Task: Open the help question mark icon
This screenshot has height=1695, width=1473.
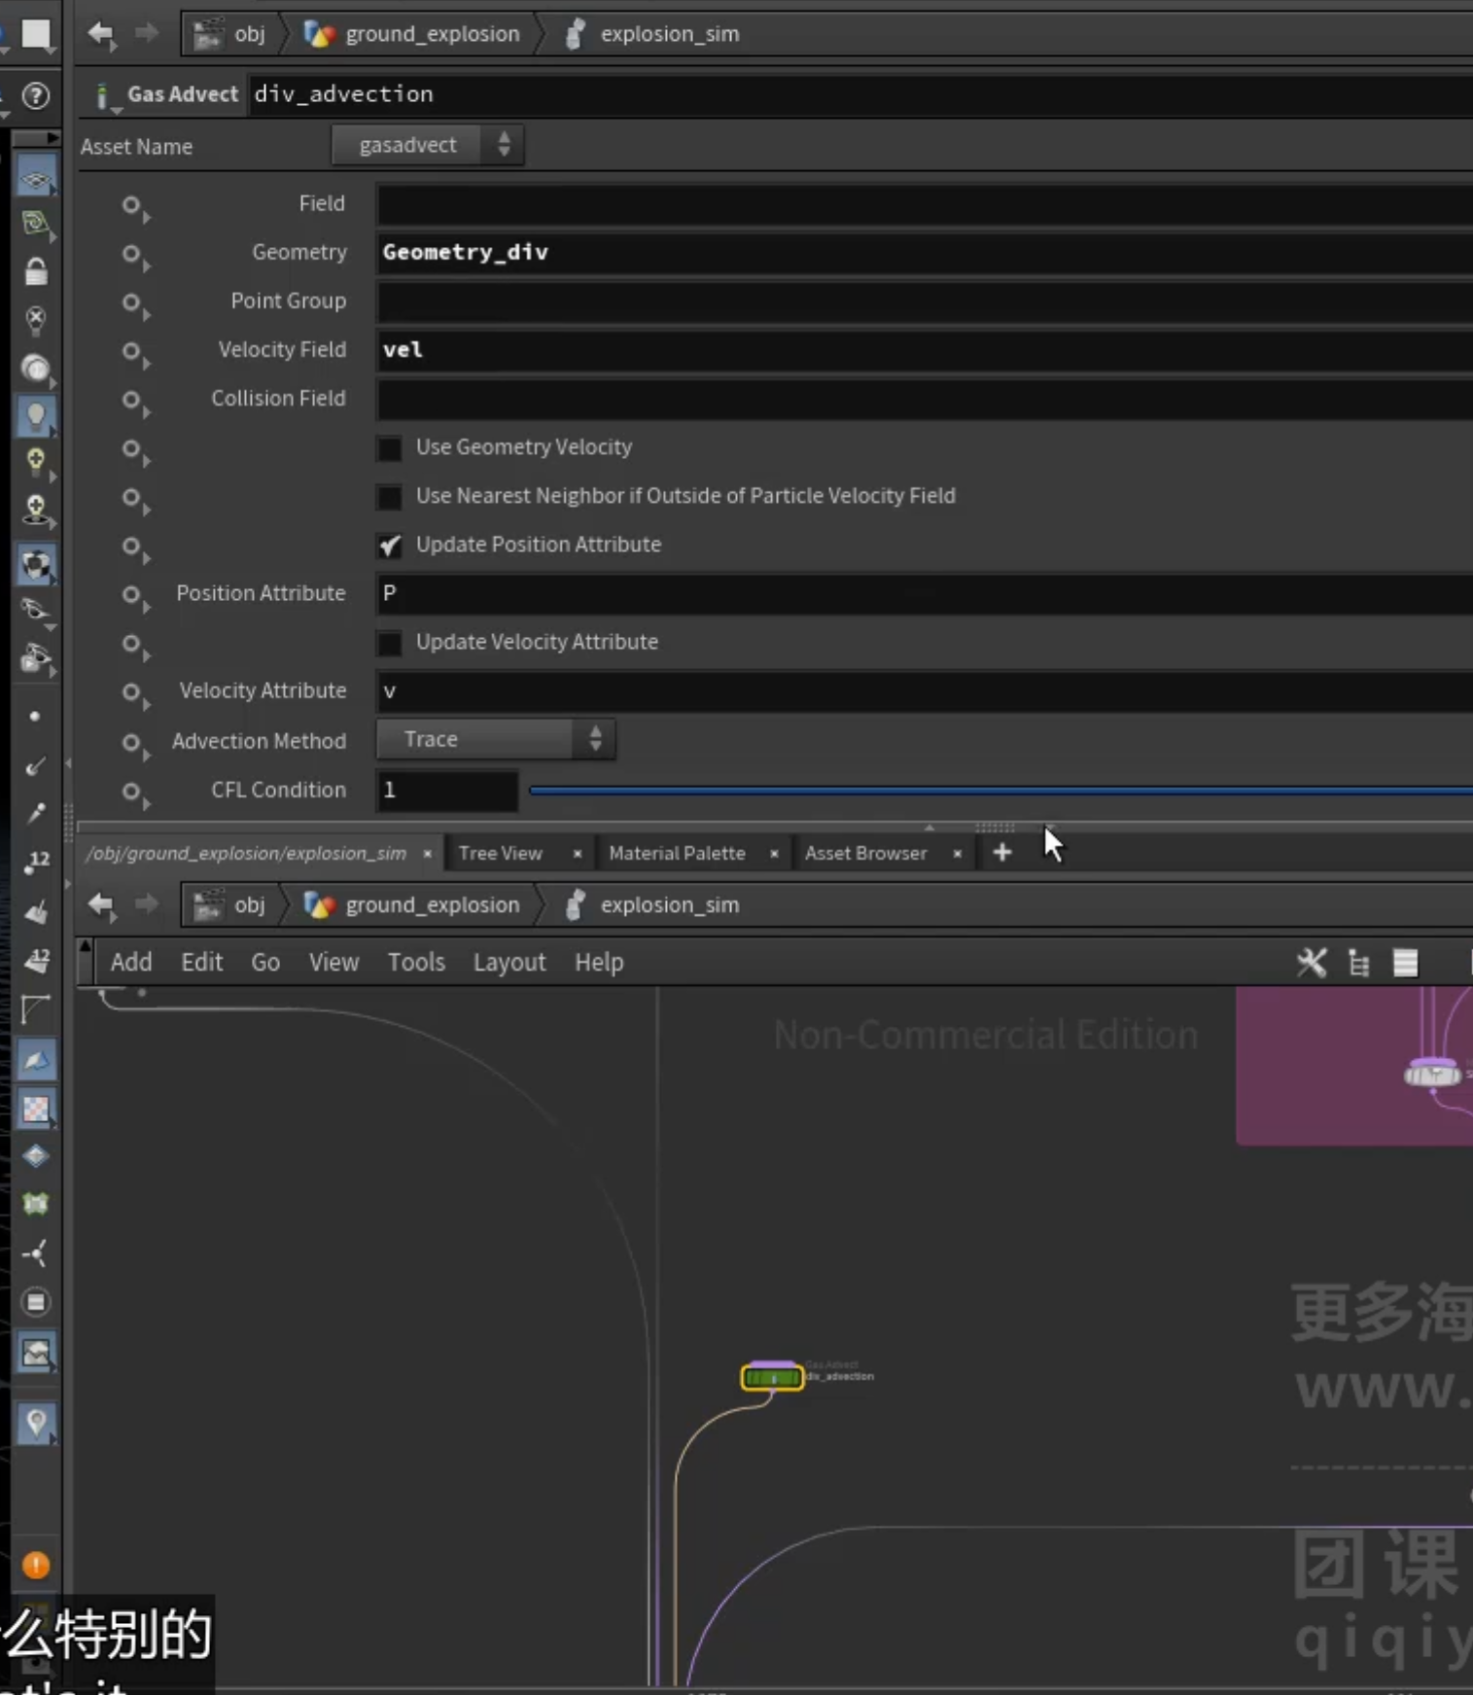Action: tap(36, 95)
